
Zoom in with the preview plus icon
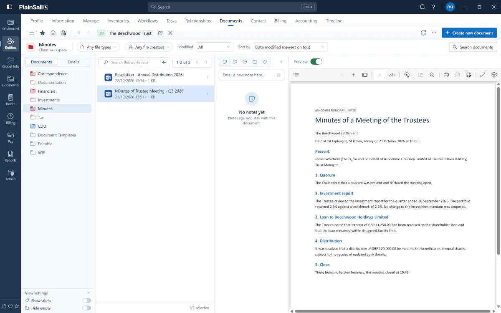353,75
